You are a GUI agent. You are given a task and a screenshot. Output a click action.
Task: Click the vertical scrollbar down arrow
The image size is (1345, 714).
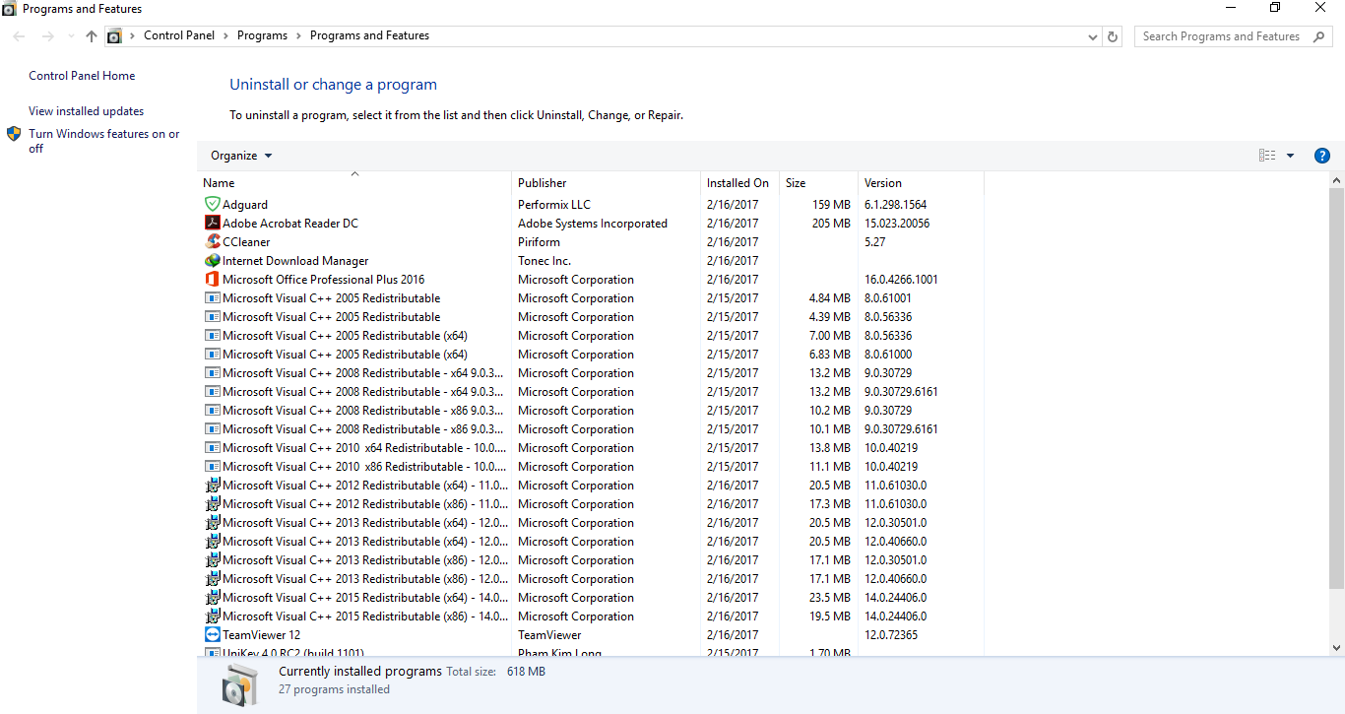pos(1336,647)
